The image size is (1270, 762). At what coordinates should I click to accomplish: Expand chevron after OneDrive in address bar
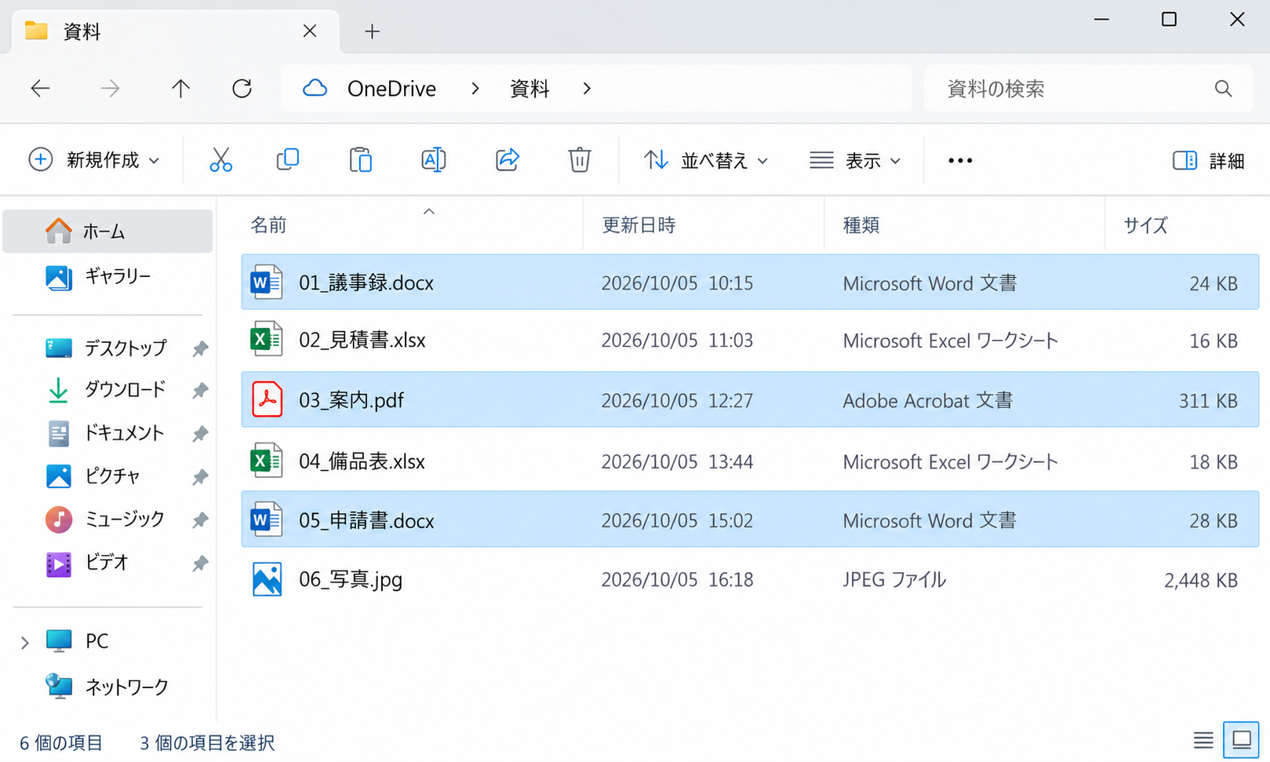coord(475,89)
